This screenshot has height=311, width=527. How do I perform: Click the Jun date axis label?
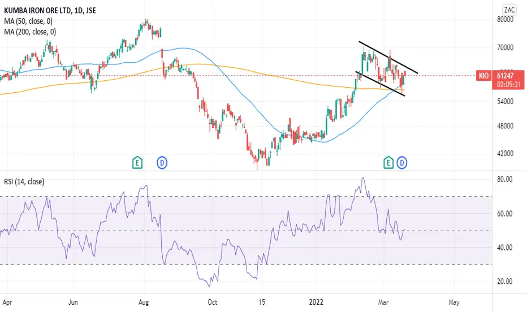(73, 303)
